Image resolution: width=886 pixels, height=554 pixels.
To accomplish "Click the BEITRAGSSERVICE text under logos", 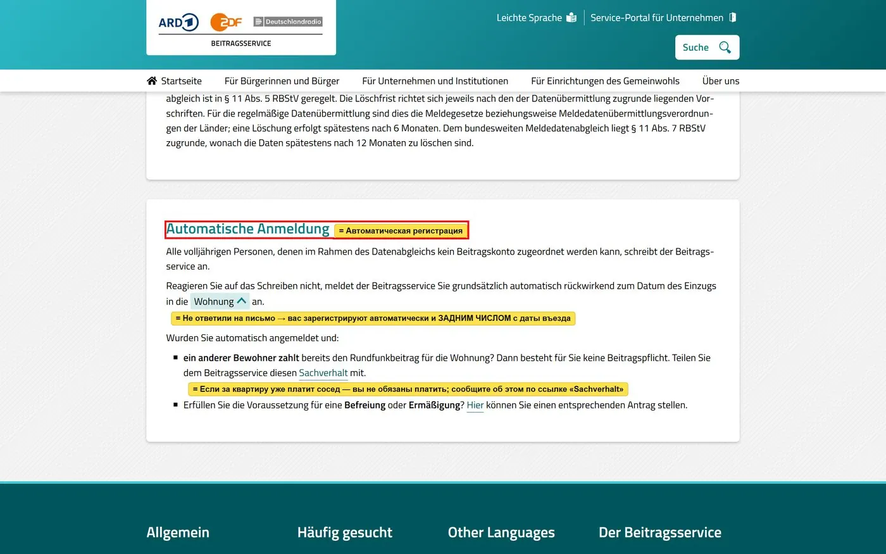I will [x=241, y=44].
